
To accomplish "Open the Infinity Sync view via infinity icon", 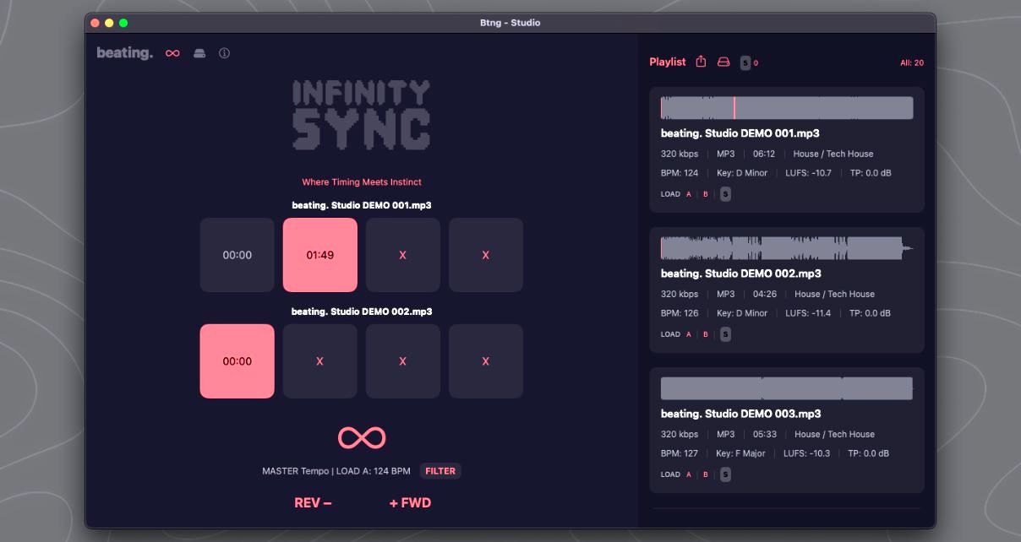I will point(172,53).
